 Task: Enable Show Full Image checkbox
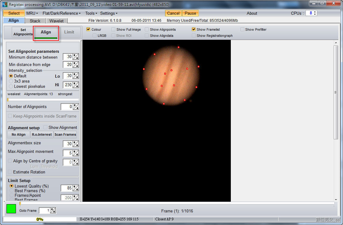click(113, 29)
